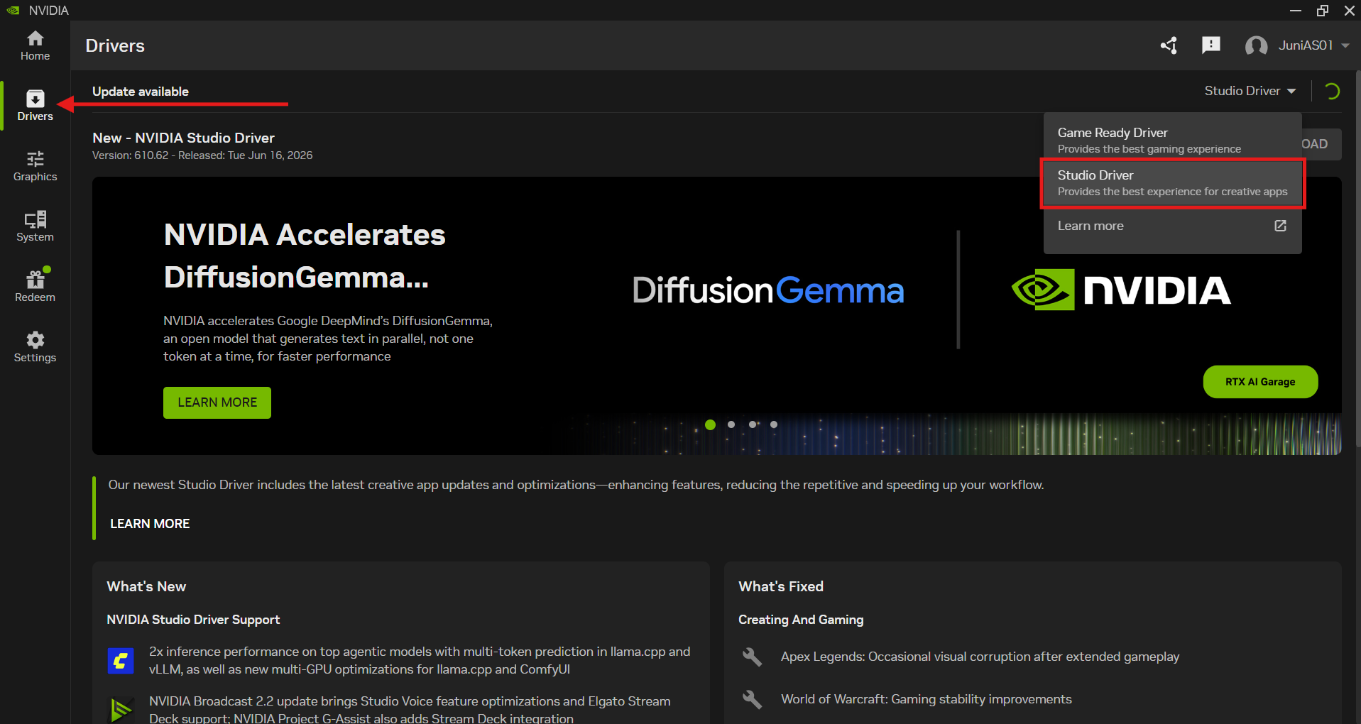Open the Home section in the sidebar
Image resolution: width=1361 pixels, height=724 pixels.
pyautogui.click(x=35, y=45)
